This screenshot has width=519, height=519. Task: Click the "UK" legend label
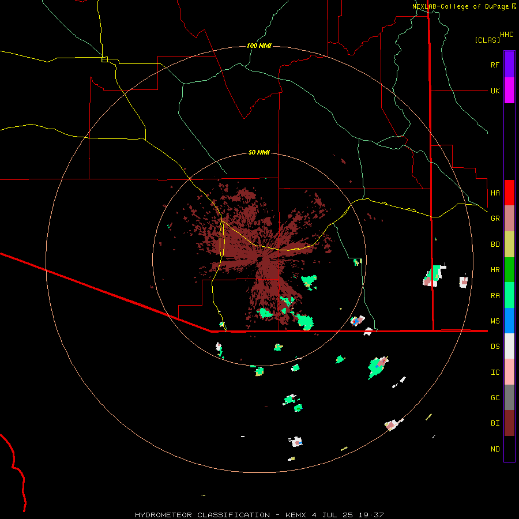tap(495, 91)
